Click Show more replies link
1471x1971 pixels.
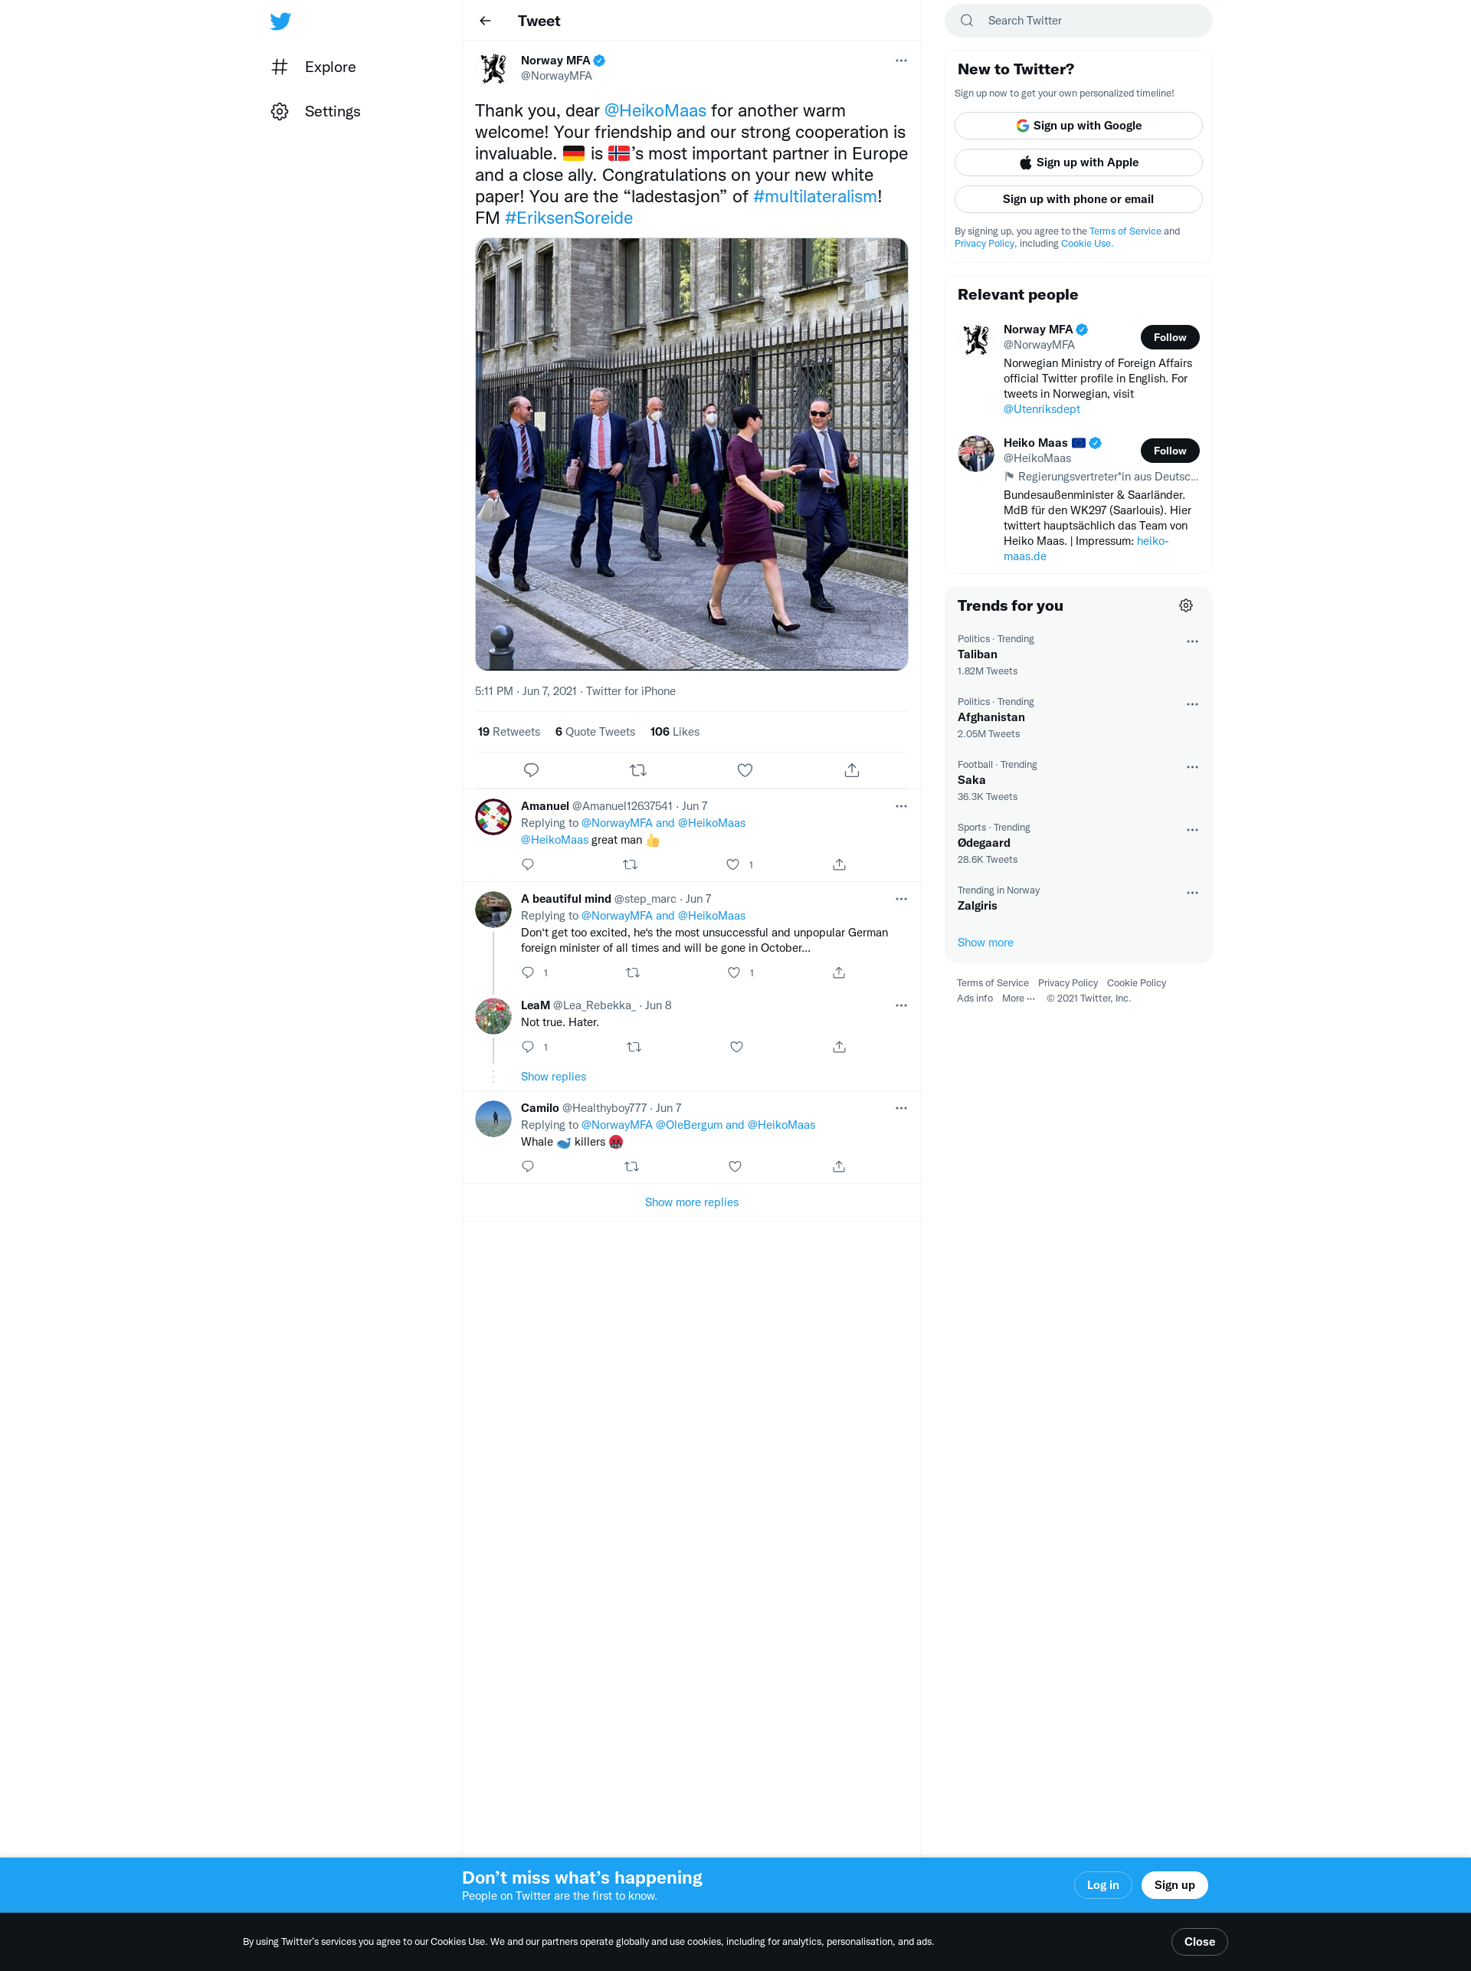pos(691,1202)
